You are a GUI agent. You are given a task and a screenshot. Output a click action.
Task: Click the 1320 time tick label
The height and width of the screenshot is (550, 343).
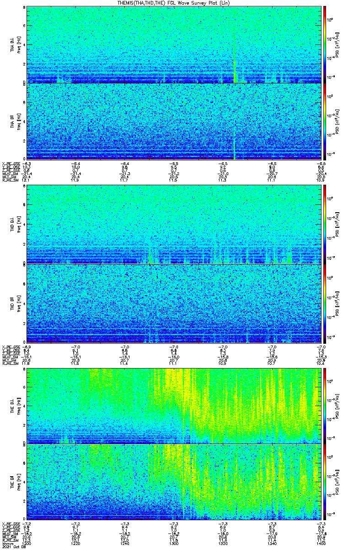pos(222,543)
